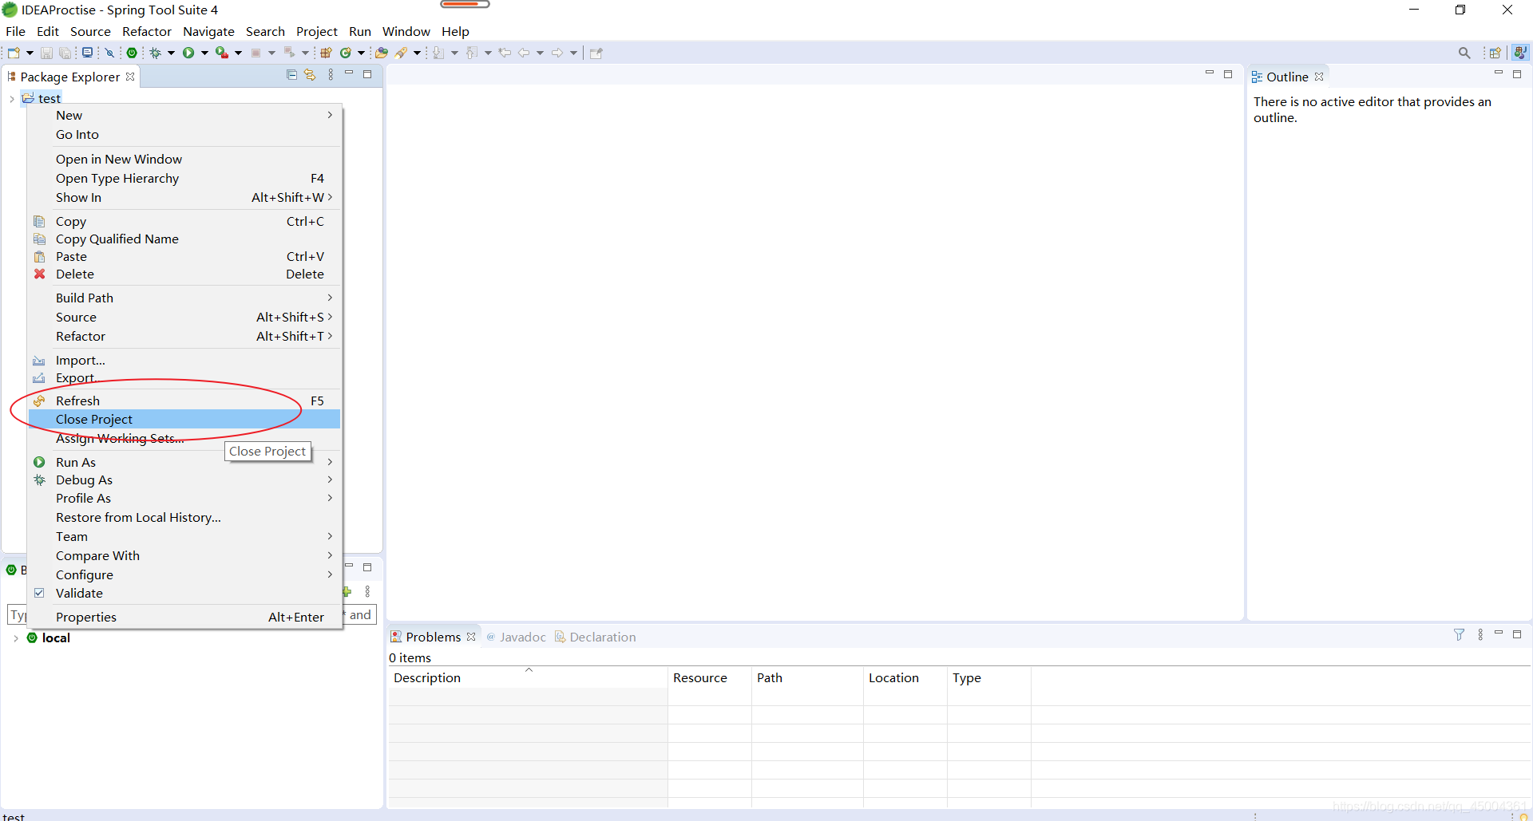This screenshot has height=821, width=1533.
Task: Sort by Description column header
Action: click(x=528, y=677)
